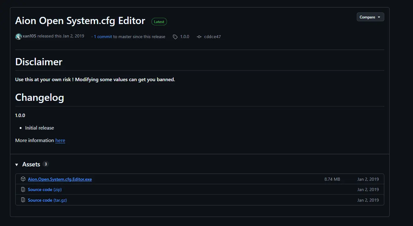This screenshot has width=413, height=226.
Task: Click the 'Initial release' bullet text
Action: [40, 128]
